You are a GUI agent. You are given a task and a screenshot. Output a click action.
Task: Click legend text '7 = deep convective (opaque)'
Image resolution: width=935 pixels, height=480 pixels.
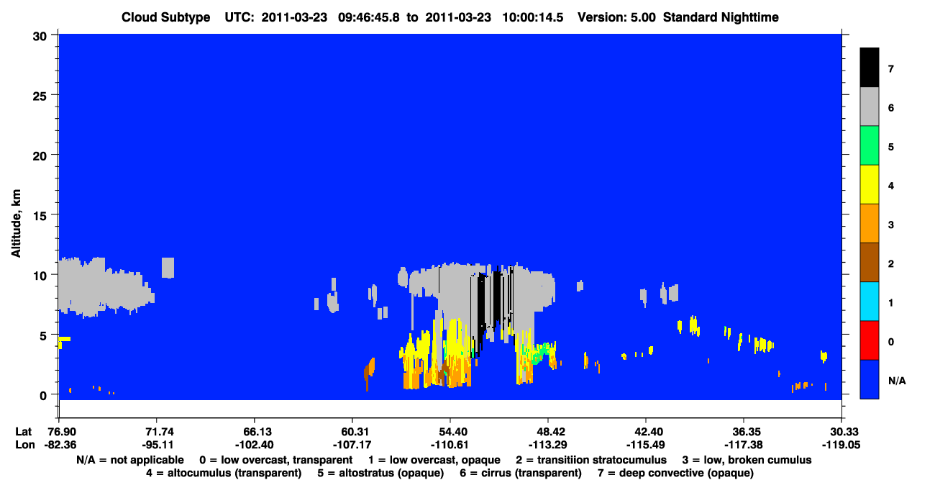coord(677,473)
